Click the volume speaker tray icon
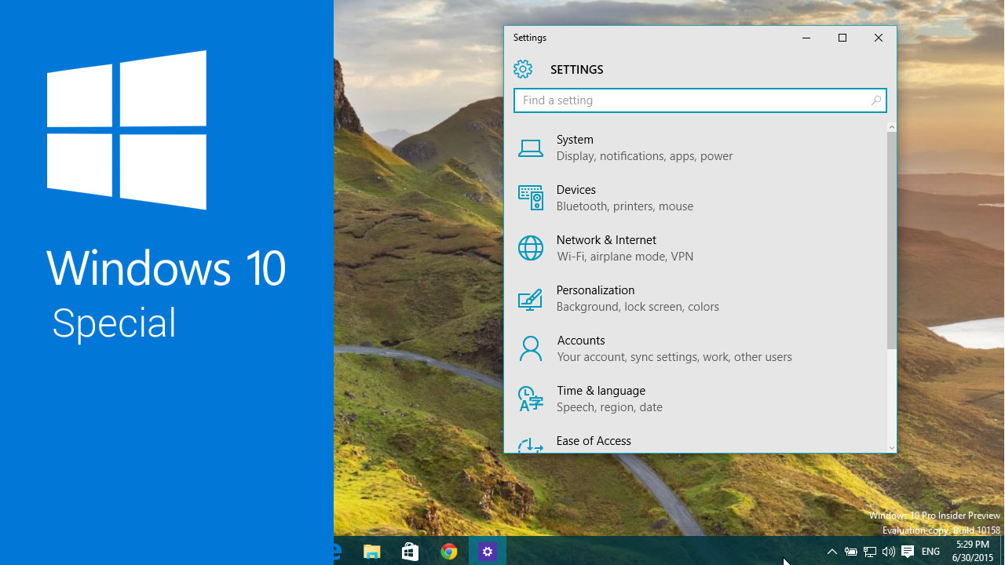Viewport: 1005px width, 565px height. pyautogui.click(x=889, y=552)
